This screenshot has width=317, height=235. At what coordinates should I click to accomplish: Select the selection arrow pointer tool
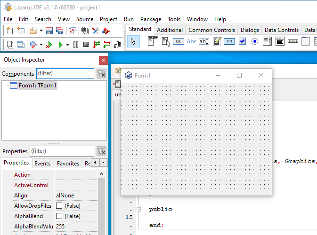click(134, 41)
